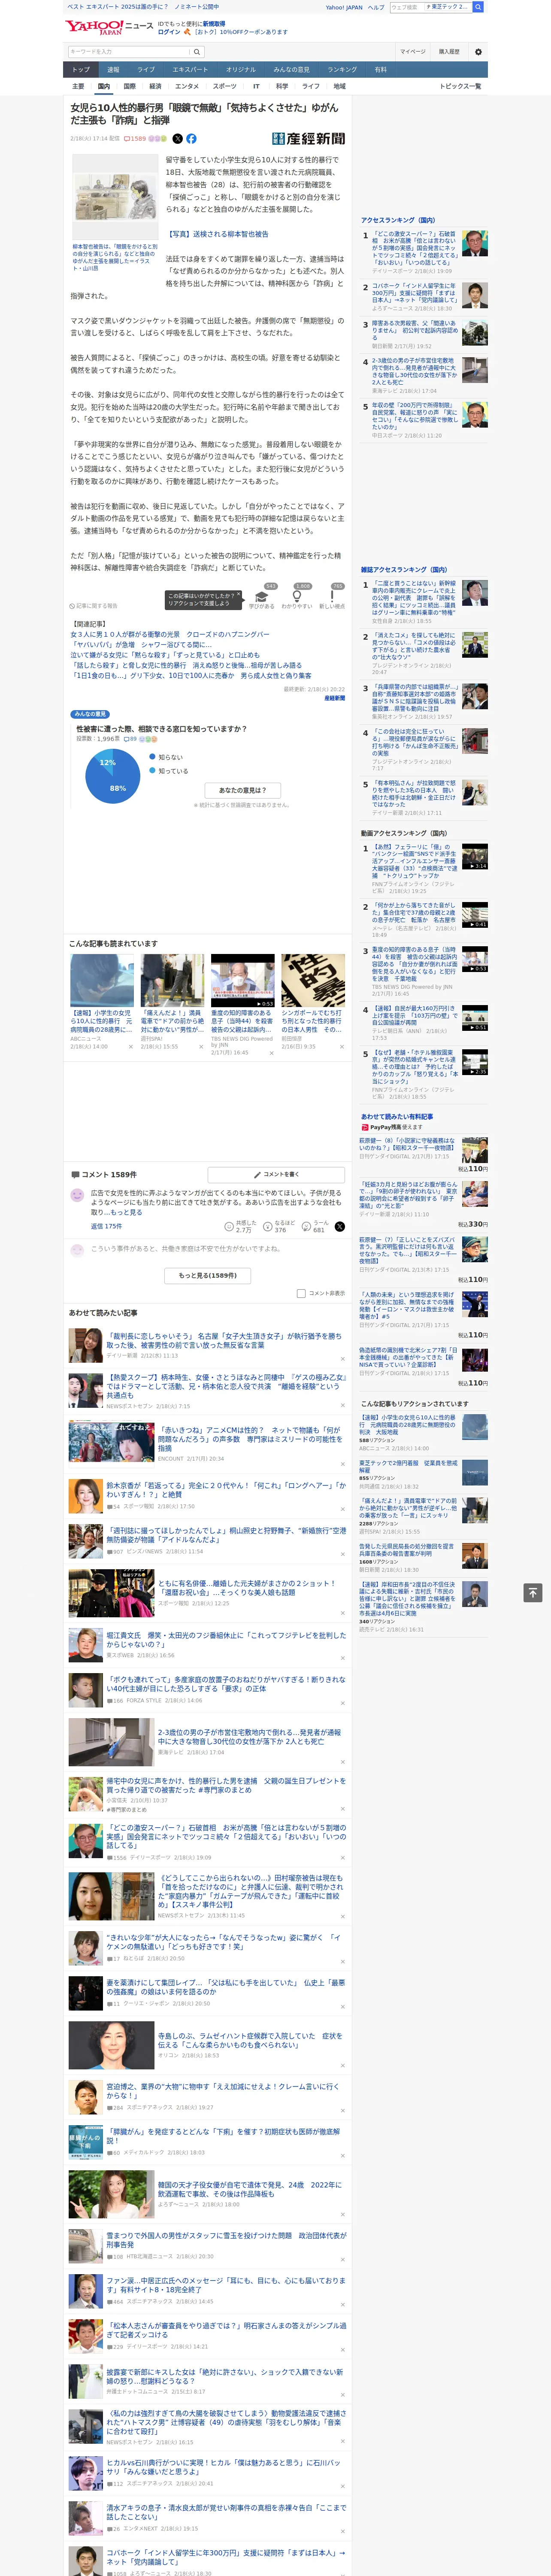
Task: Focus the ウェブ検索 input at top
Action: tap(407, 7)
